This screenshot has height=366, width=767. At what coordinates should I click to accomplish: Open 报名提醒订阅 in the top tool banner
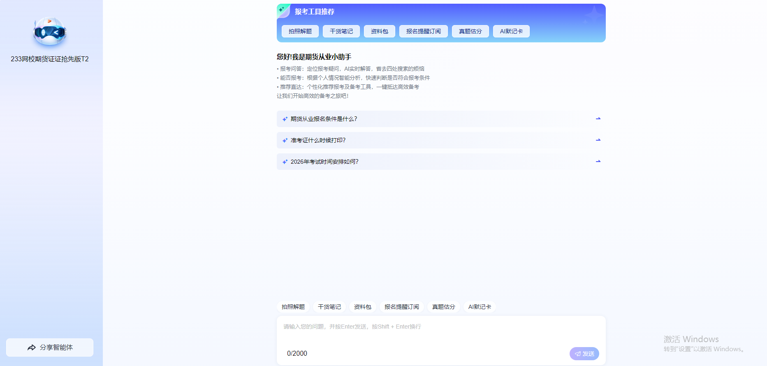click(x=424, y=31)
